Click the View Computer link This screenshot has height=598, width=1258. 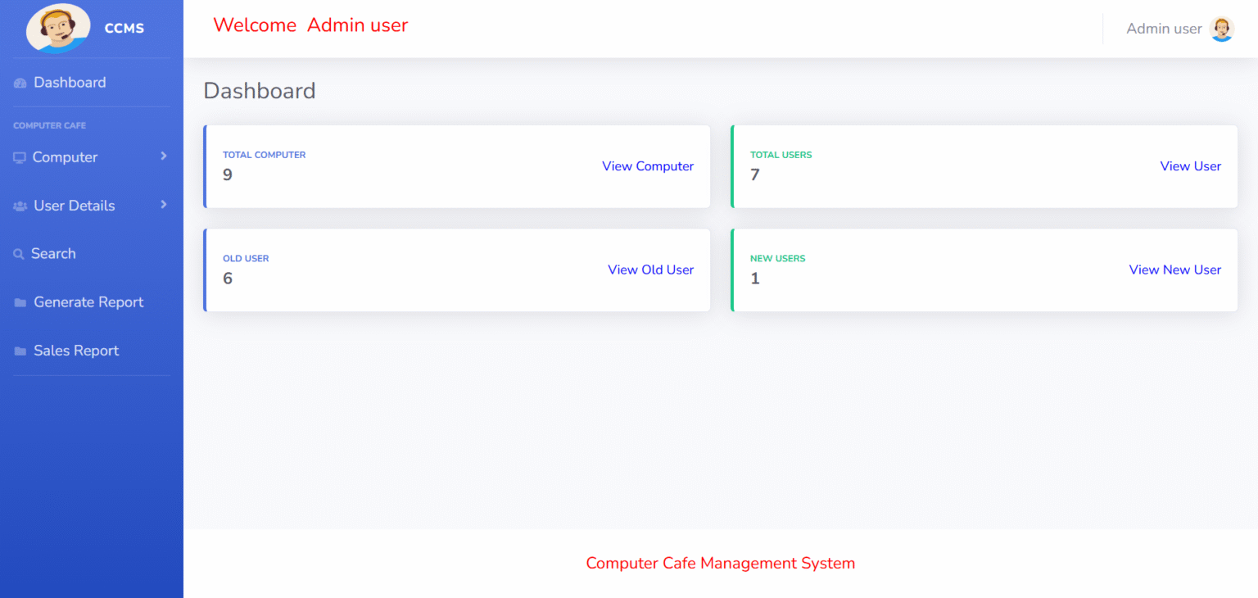click(x=648, y=166)
